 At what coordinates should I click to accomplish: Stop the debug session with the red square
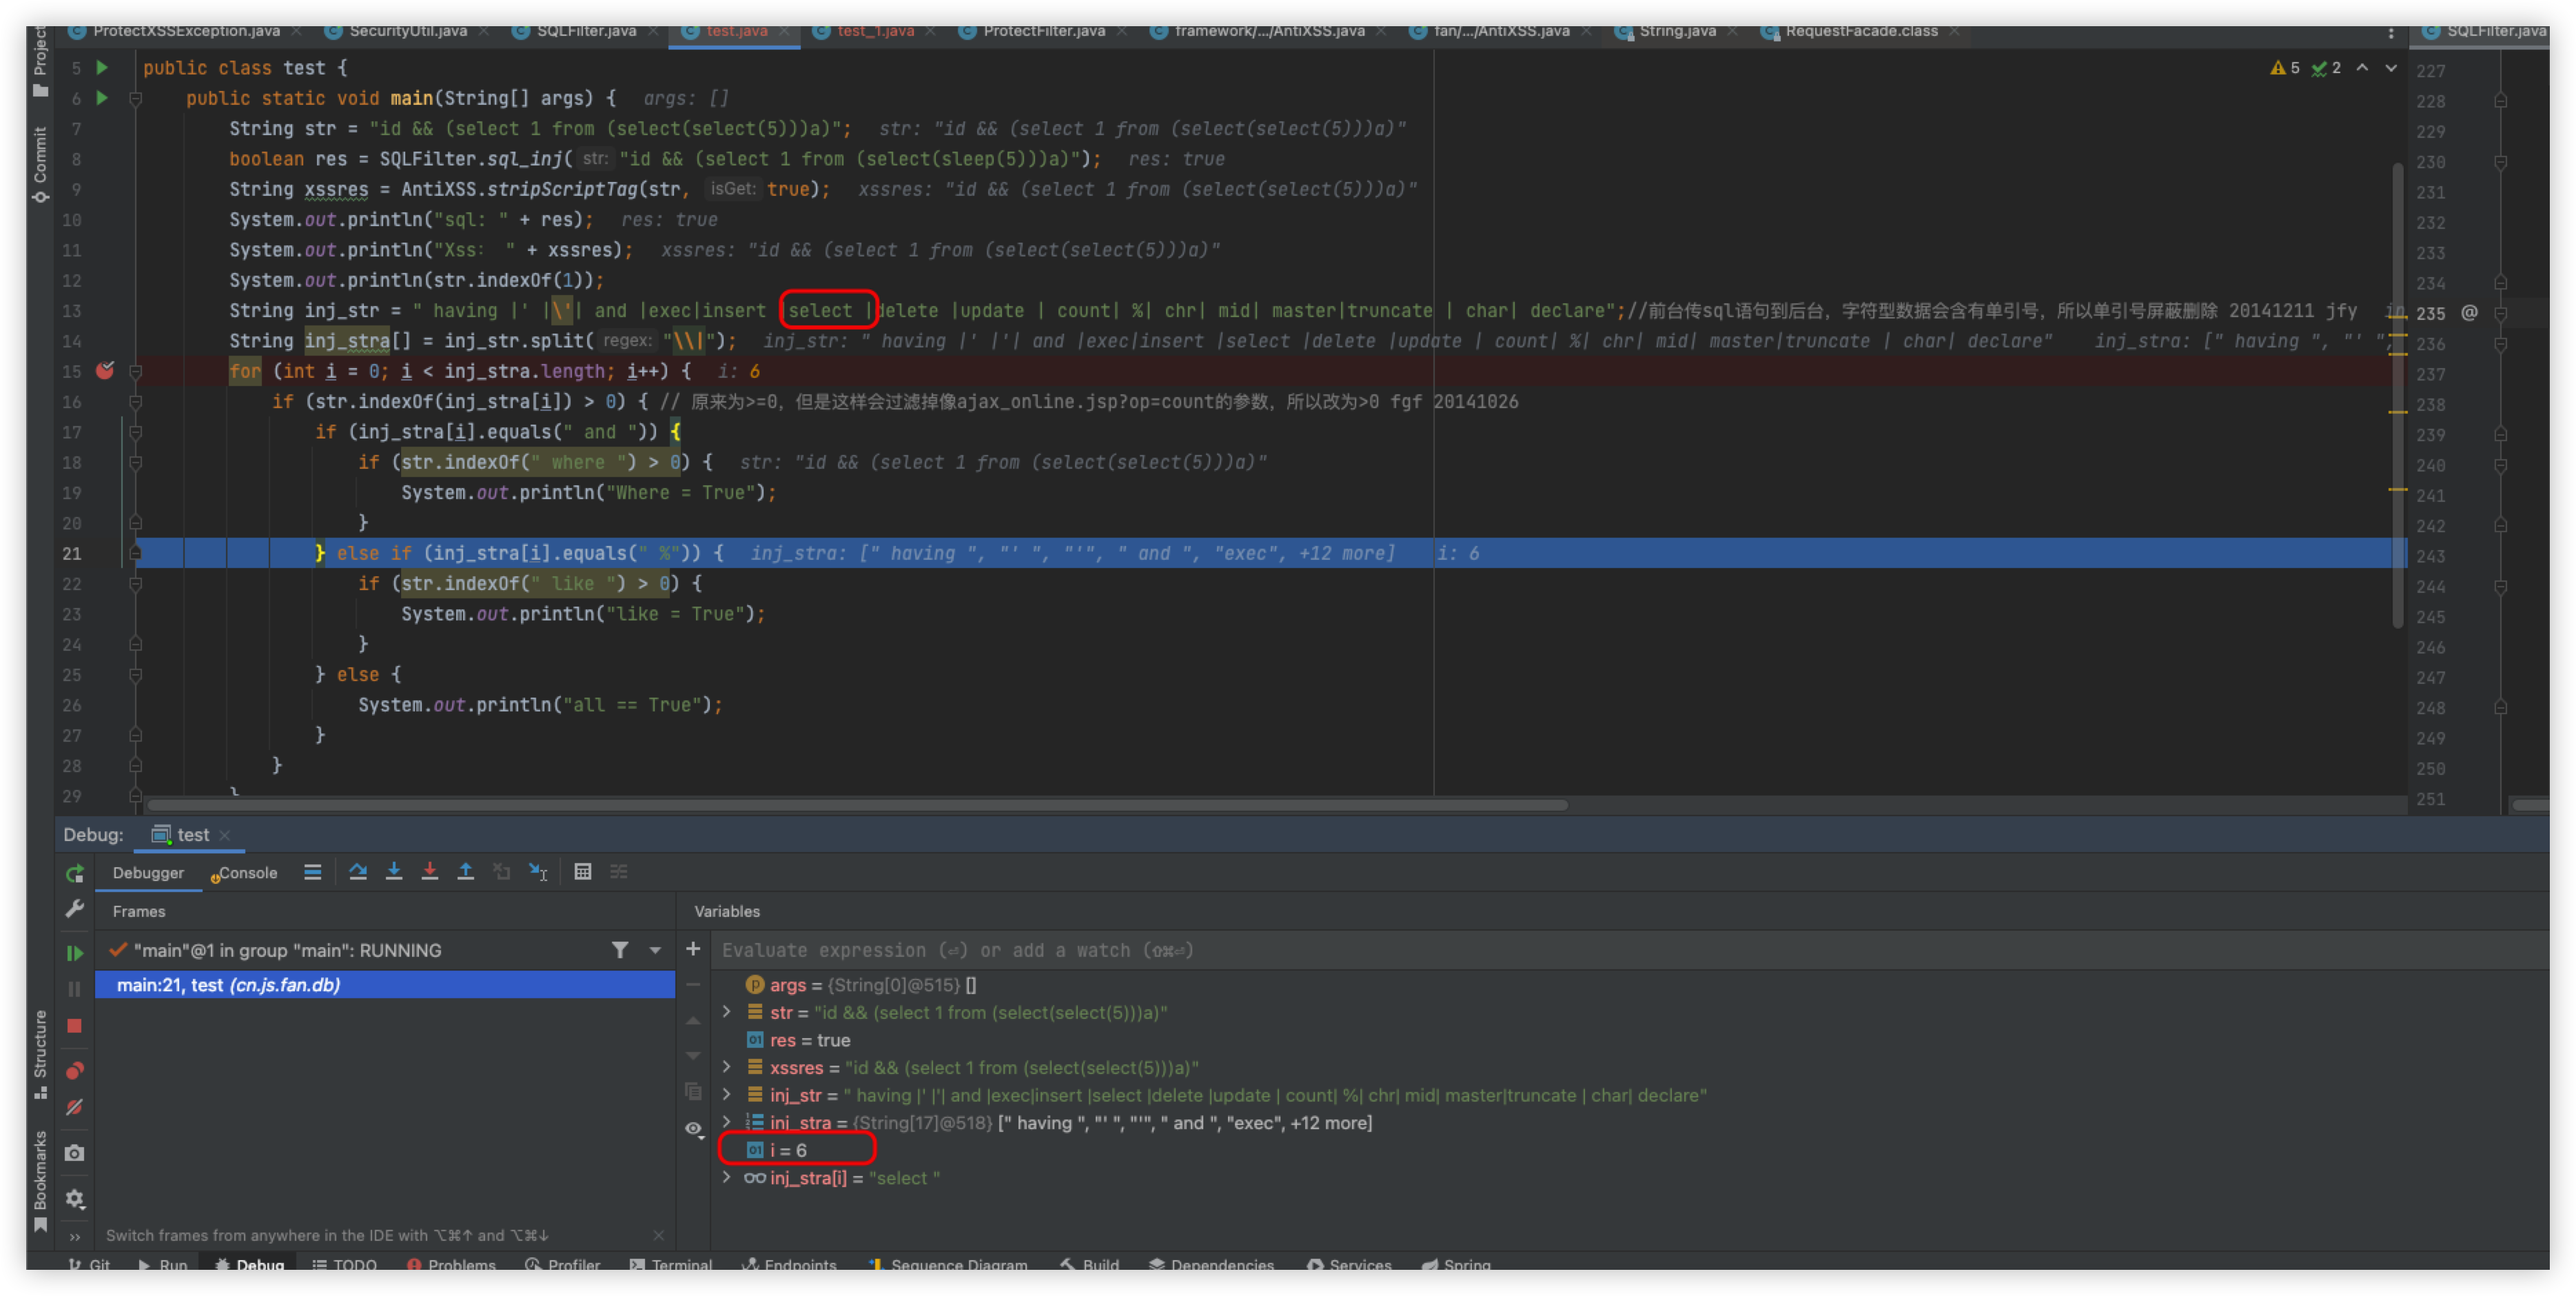(75, 1026)
